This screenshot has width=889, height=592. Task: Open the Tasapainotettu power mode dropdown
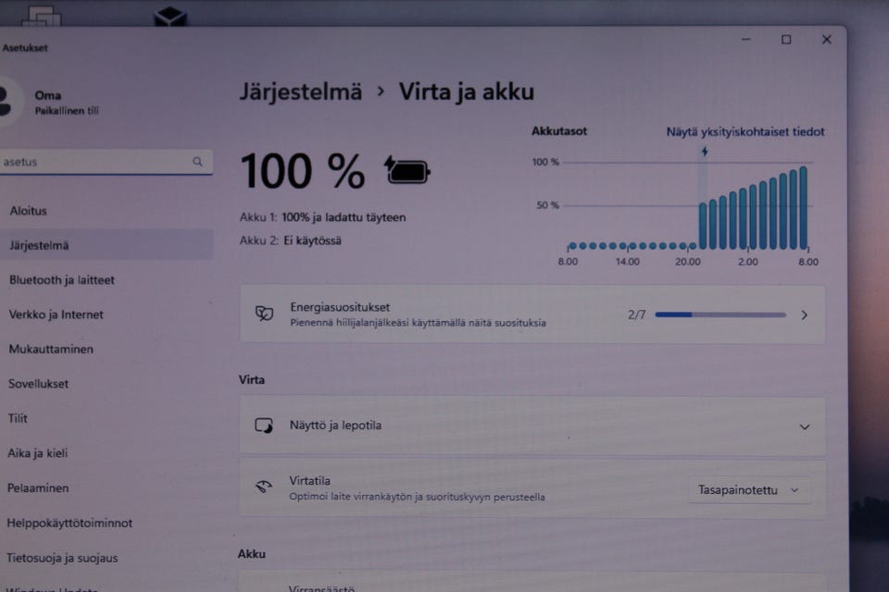click(x=748, y=490)
